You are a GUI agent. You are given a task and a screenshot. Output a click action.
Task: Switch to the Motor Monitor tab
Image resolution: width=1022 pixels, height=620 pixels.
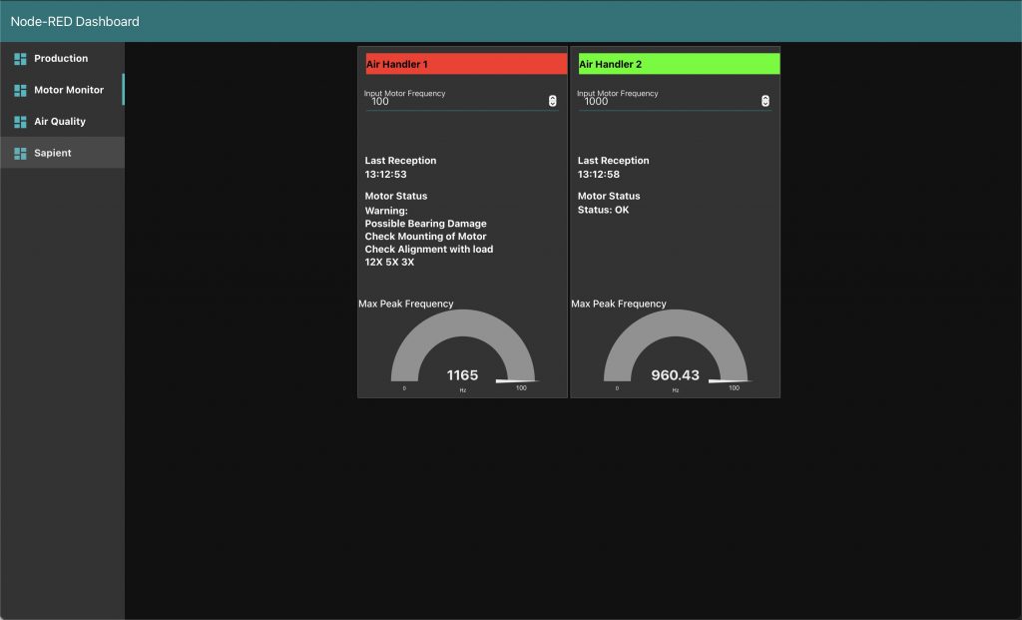(62, 90)
